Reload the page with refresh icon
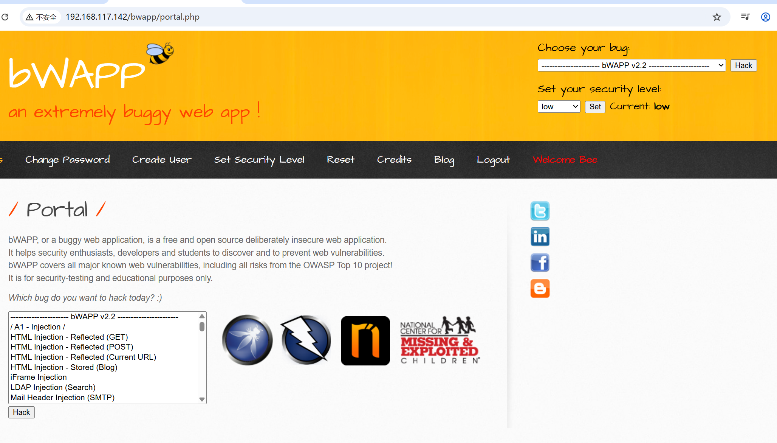The image size is (777, 443). point(5,17)
